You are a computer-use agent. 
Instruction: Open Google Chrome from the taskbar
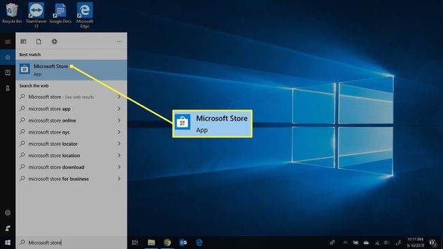click(x=167, y=242)
